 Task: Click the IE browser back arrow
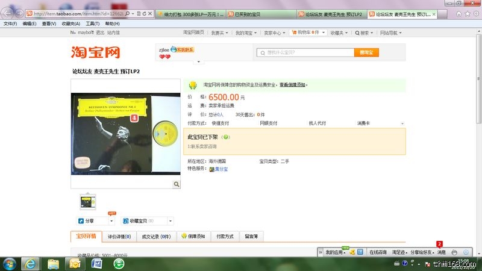(7, 13)
